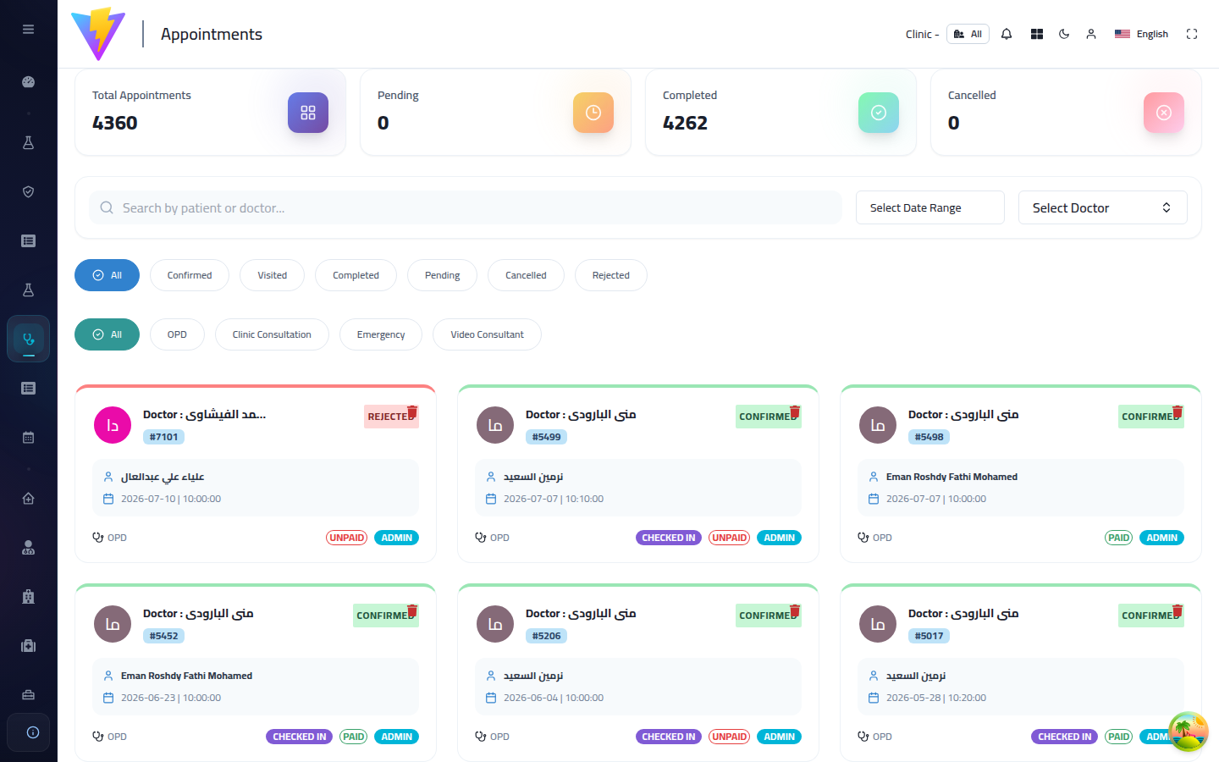1219x762 pixels.
Task: Open sidebar info circle icon
Action: [32, 732]
